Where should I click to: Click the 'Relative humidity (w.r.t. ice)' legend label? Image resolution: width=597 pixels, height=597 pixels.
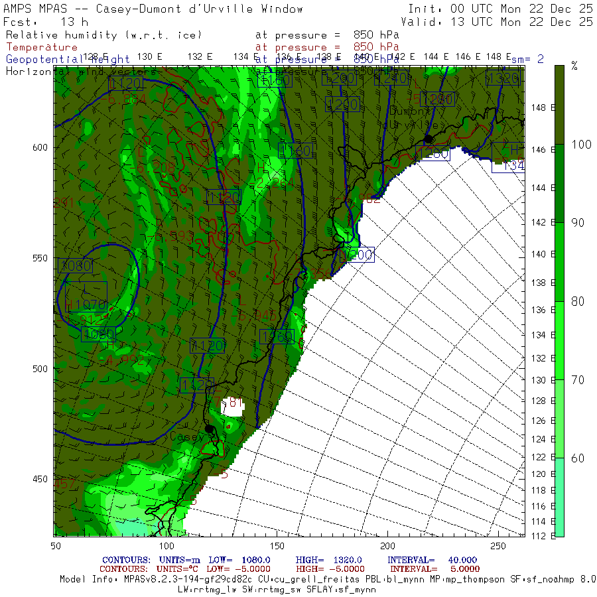103,35
